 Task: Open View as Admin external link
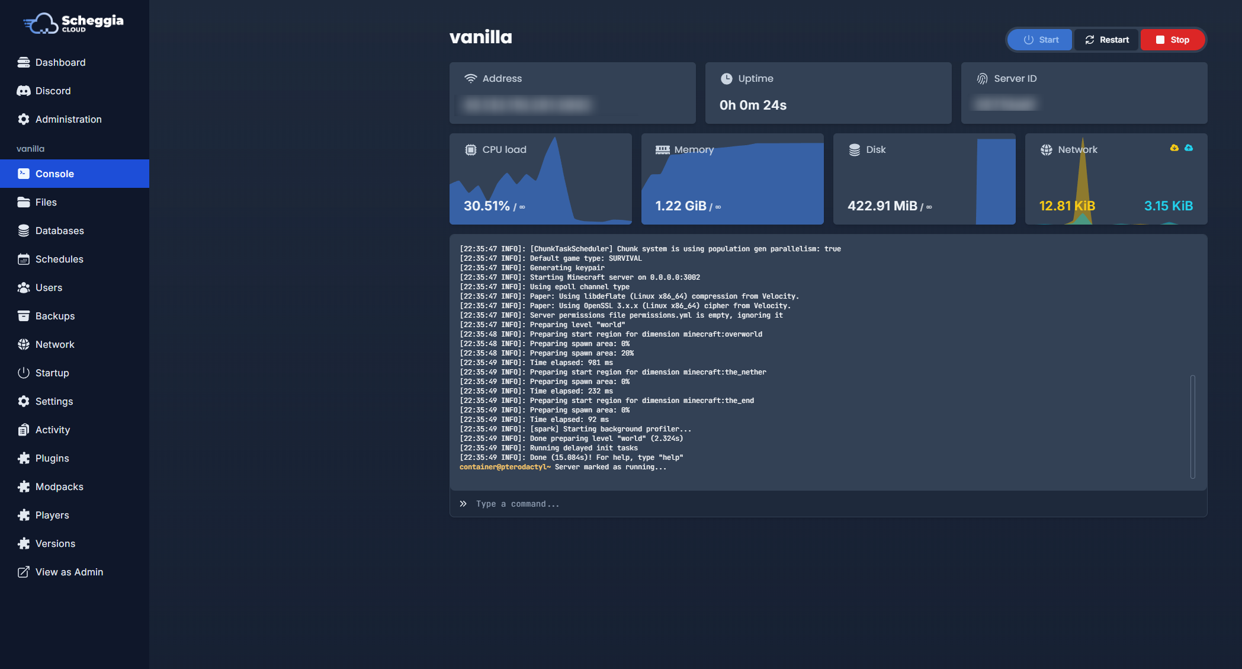tap(69, 572)
